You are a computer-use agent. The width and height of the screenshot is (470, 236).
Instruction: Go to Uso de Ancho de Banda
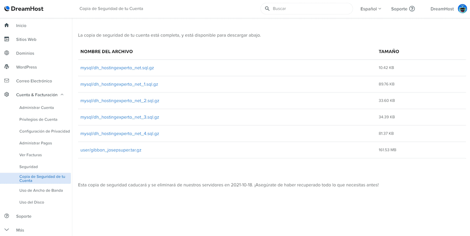point(41,190)
